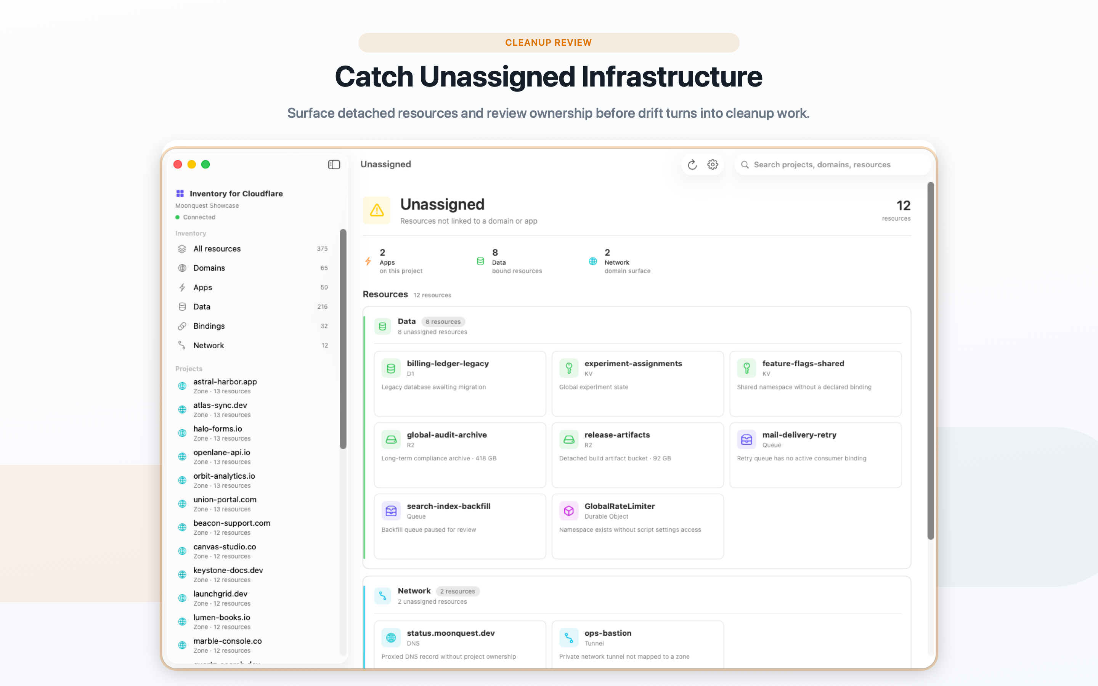Screen dimensions: 1098x686
Task: Click the Domains globe icon in sidebar
Action: (182, 268)
